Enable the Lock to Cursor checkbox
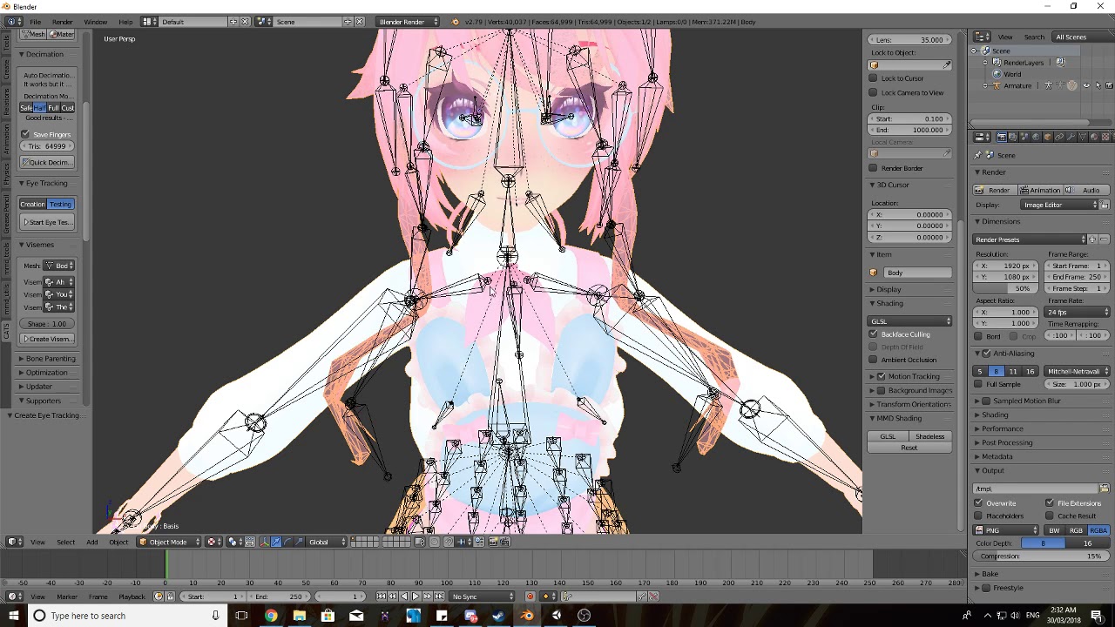1115x627 pixels. coord(874,78)
